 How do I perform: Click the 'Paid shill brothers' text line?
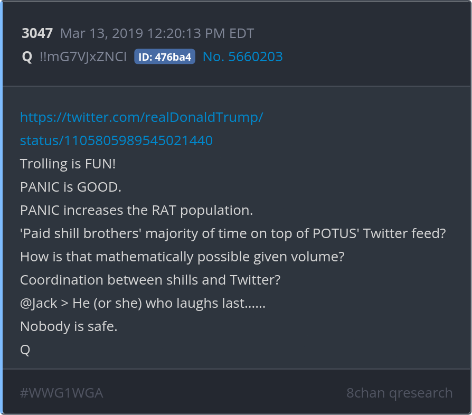pos(233,233)
